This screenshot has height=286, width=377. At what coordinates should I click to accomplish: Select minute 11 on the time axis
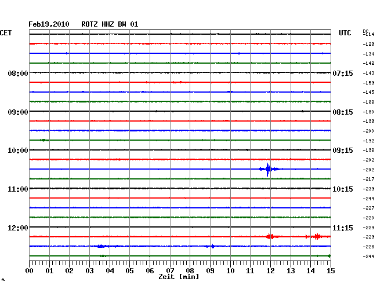(x=250, y=270)
